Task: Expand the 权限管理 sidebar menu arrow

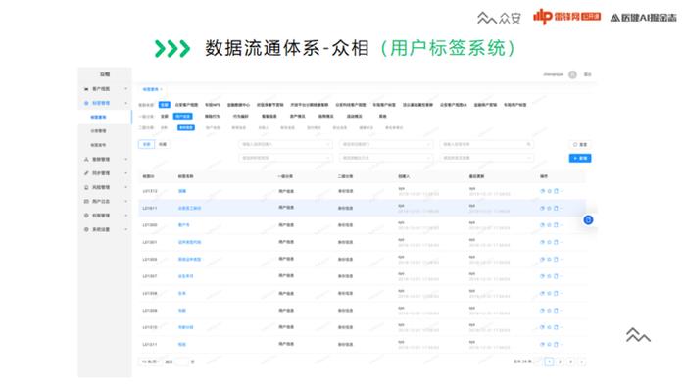Action: click(x=126, y=216)
